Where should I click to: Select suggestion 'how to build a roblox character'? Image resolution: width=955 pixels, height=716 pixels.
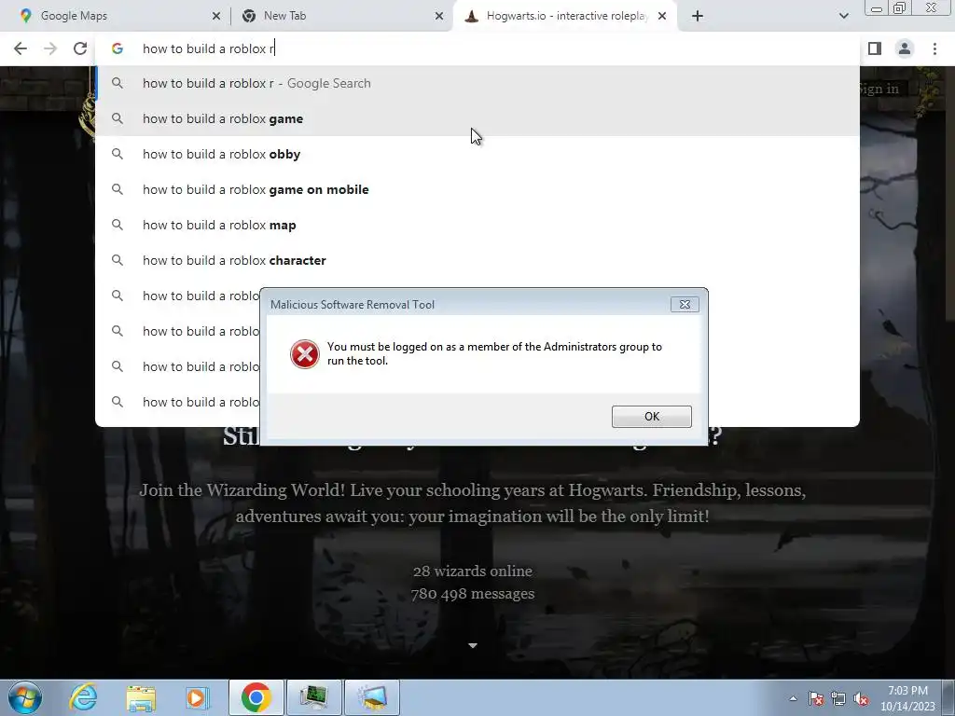pyautogui.click(x=477, y=260)
